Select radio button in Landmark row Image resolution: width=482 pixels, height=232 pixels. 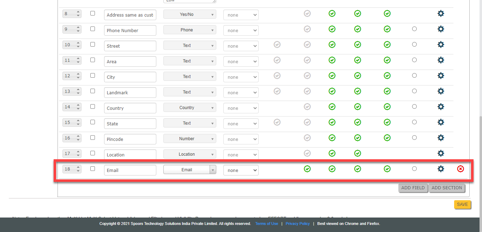coord(414,91)
